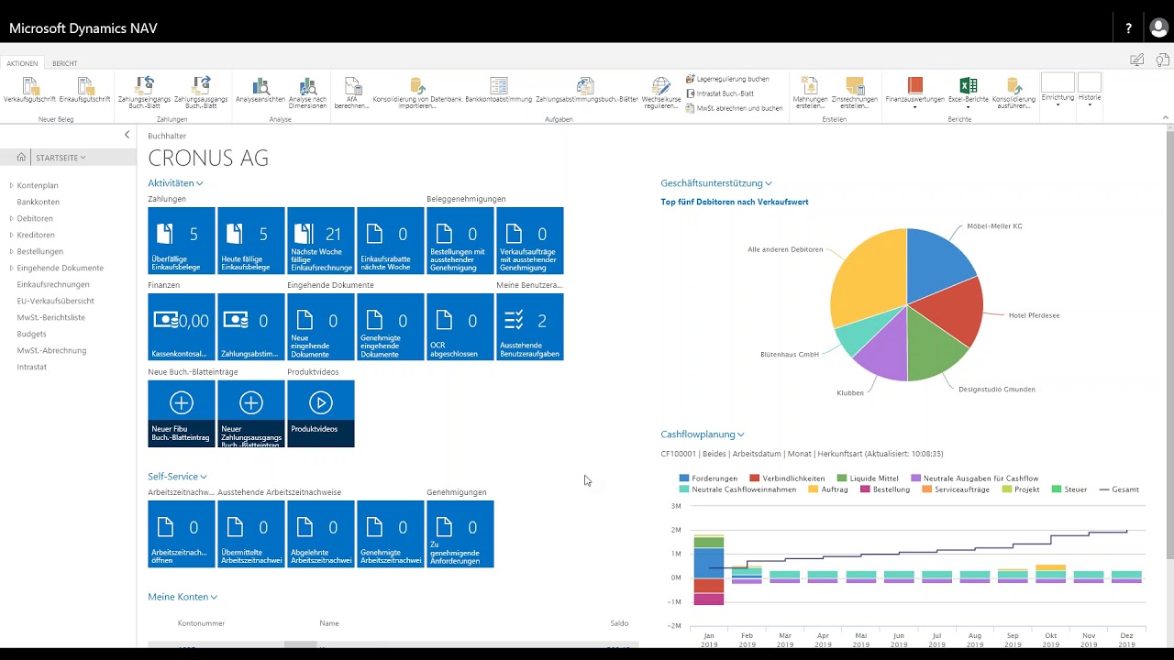
Task: Open the help question mark icon
Action: (1129, 28)
